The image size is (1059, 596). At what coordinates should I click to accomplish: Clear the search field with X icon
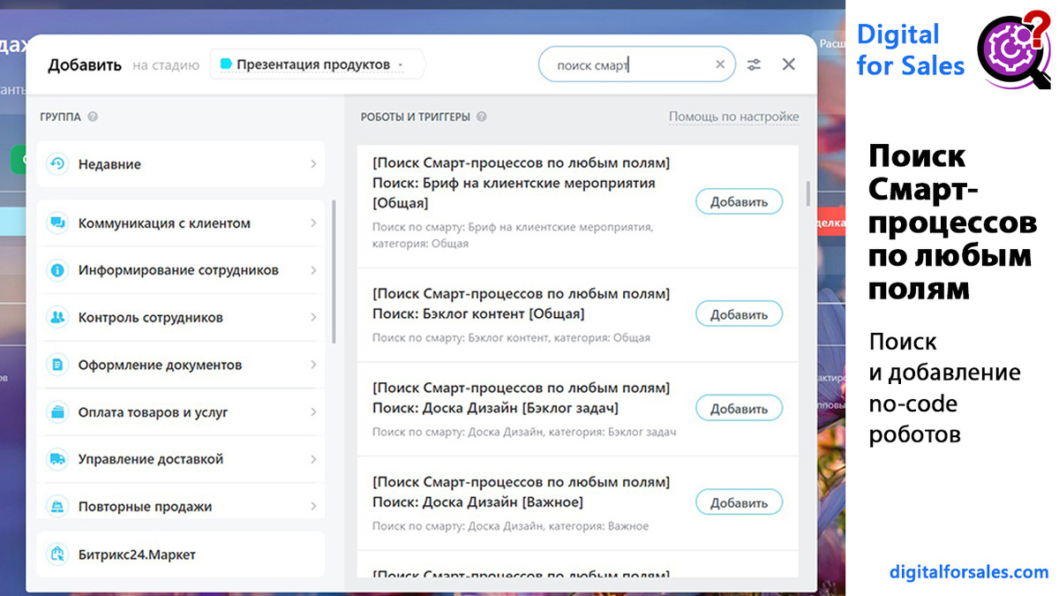point(720,64)
